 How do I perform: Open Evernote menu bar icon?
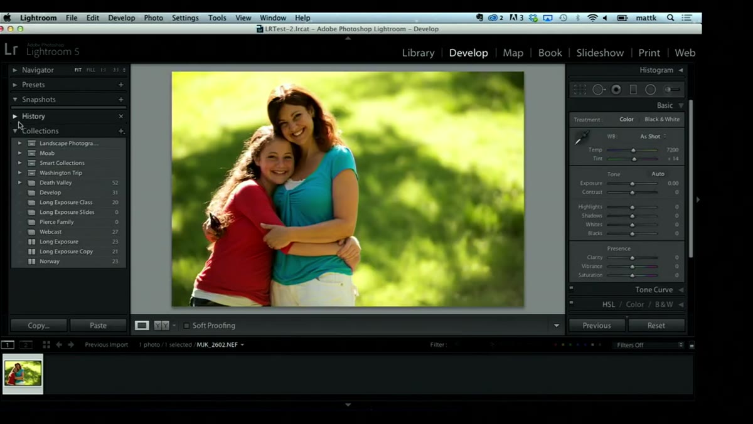pyautogui.click(x=480, y=18)
